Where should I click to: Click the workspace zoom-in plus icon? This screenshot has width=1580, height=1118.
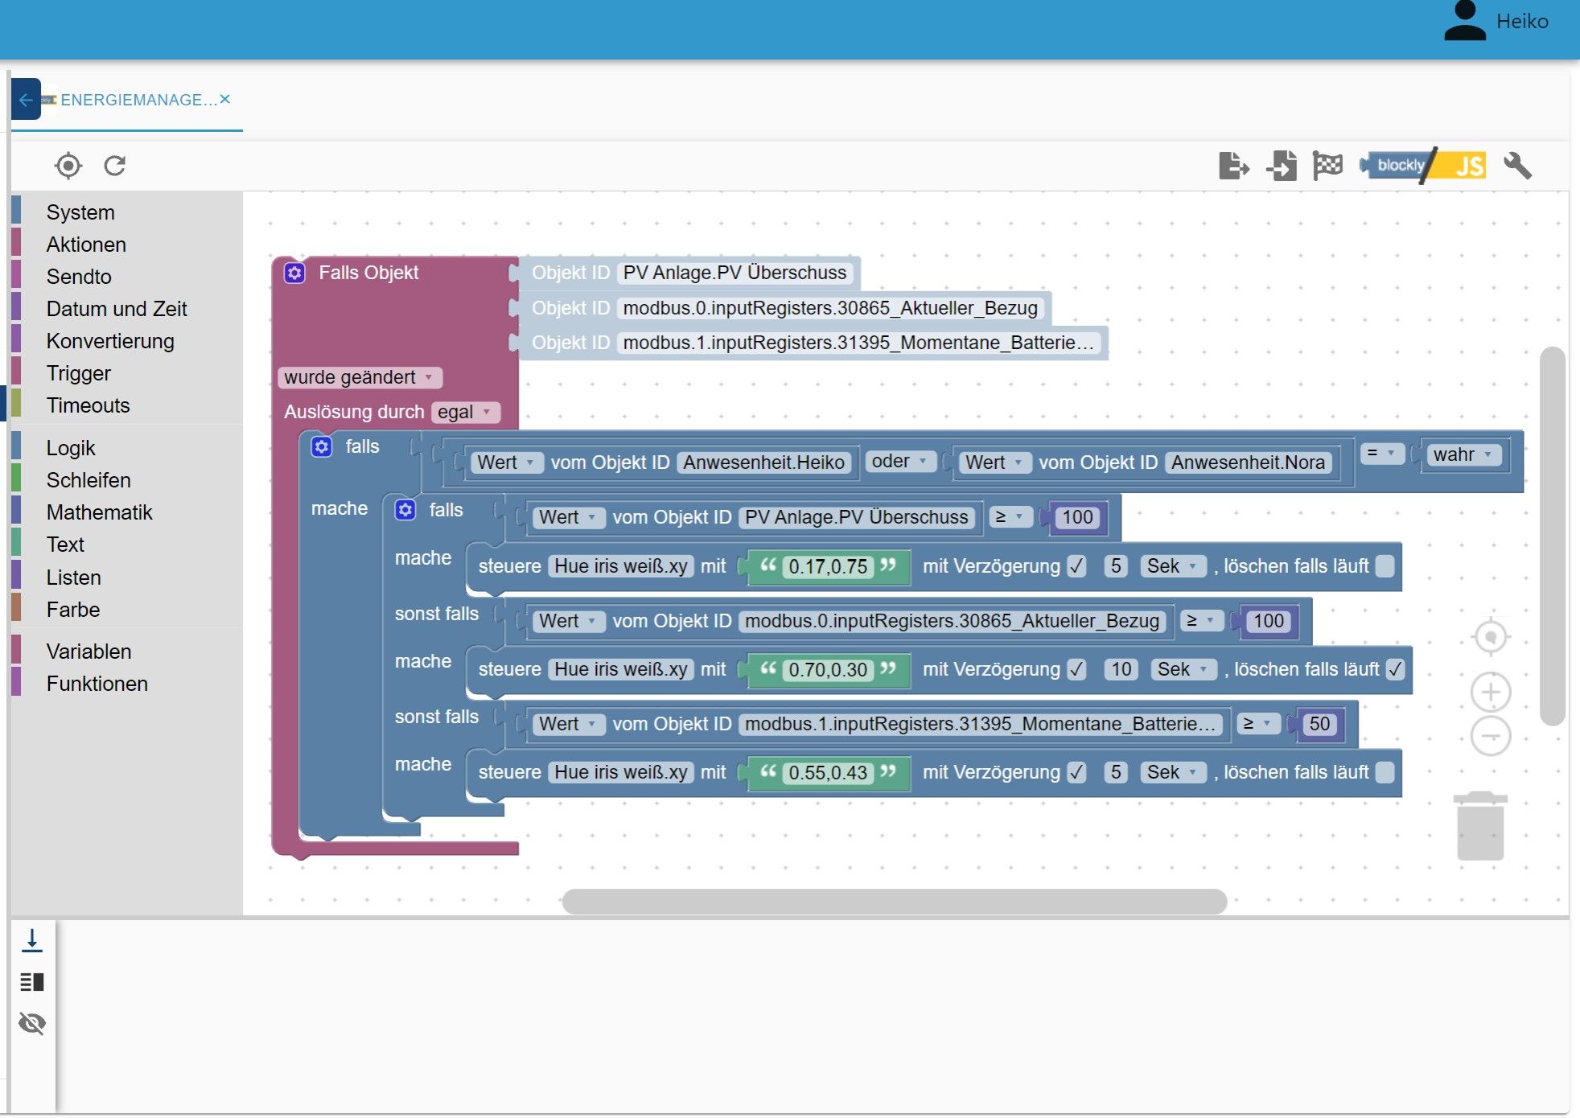[x=1490, y=692]
